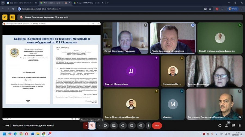245x137 pixels.
Task: Open meeting details info icon
Action: tap(220, 126)
